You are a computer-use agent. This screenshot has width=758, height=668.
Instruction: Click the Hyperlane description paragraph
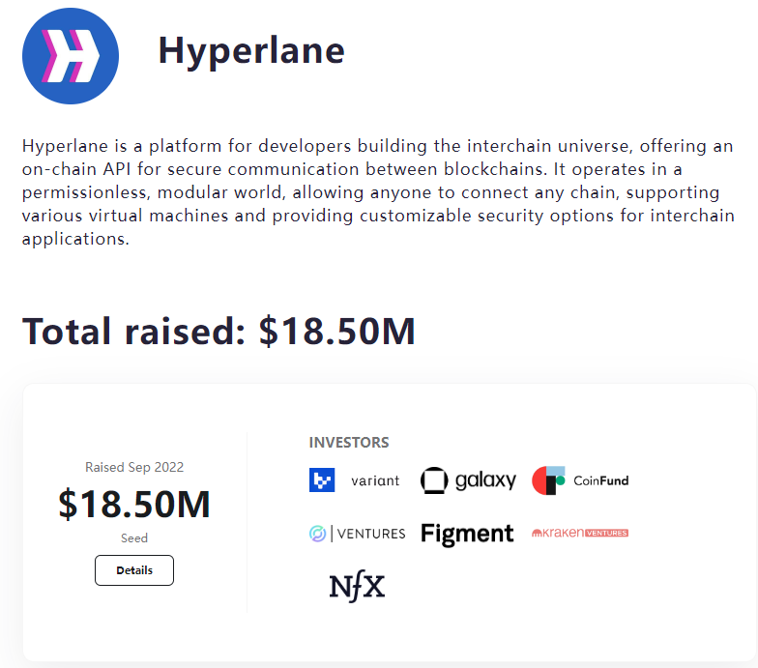click(379, 192)
